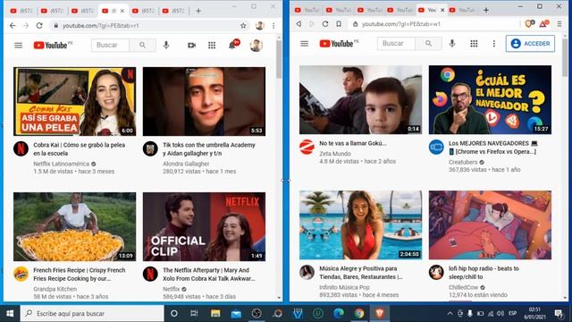572x322 pixels.
Task: Open Creatubers channel link
Action: click(x=463, y=162)
